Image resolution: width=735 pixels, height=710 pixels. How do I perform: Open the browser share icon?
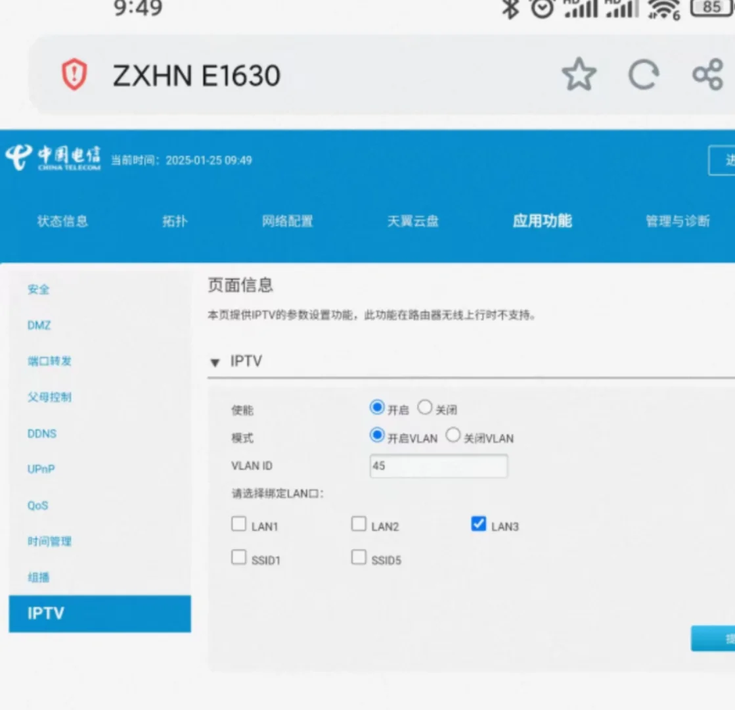[707, 74]
